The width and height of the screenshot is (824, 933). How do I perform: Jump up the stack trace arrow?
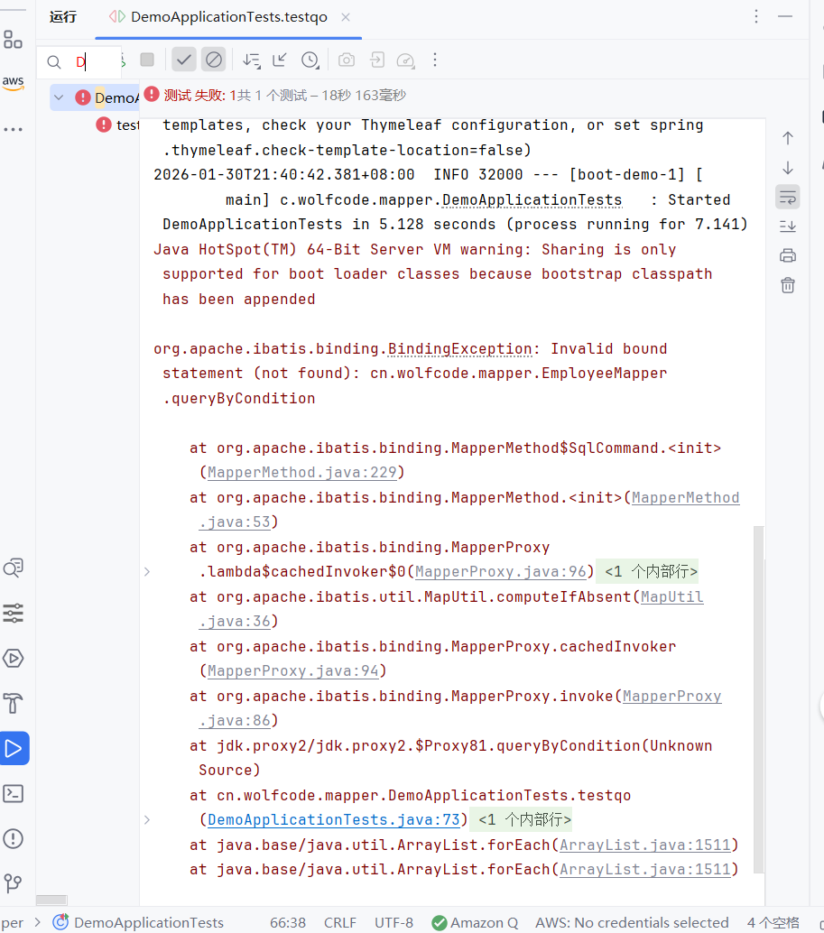[788, 138]
